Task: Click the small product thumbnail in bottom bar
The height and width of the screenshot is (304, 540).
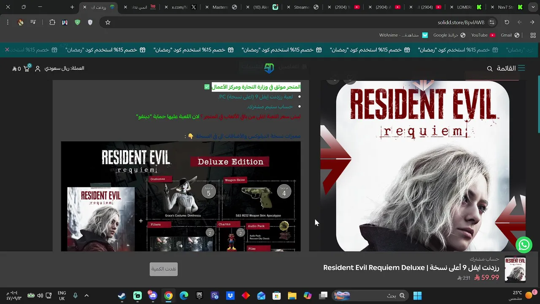Action: (515, 269)
